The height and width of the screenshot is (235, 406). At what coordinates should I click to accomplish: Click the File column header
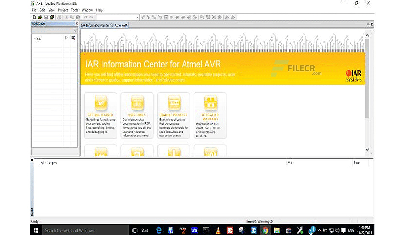[x=290, y=163]
